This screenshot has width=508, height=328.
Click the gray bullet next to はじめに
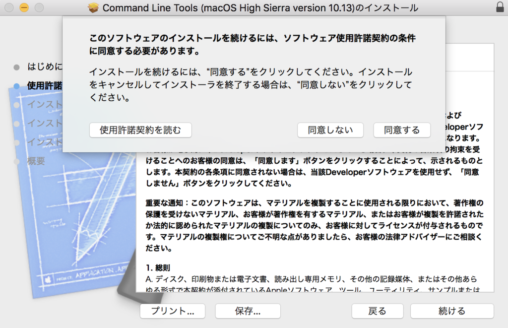point(16,67)
